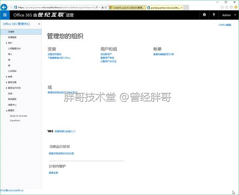
Task: Click the 查看详细信息和历史记录 link
Action: click(61, 154)
